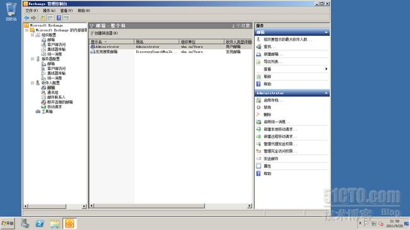Viewport: 410px width, 230px height.
Task: Collapse the 组织配置 tree node
Action: click(x=32, y=35)
